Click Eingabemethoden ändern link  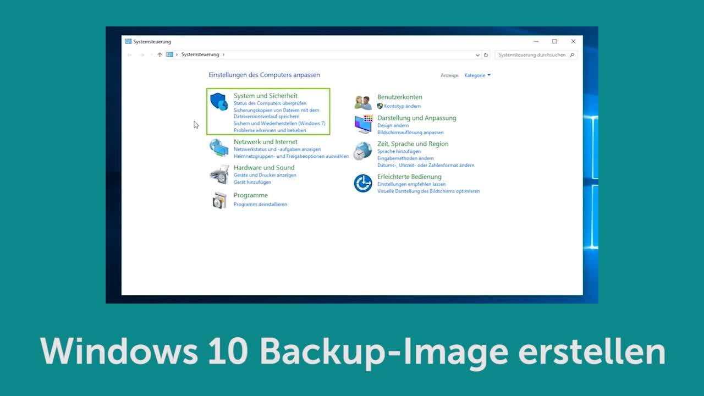pyautogui.click(x=405, y=158)
